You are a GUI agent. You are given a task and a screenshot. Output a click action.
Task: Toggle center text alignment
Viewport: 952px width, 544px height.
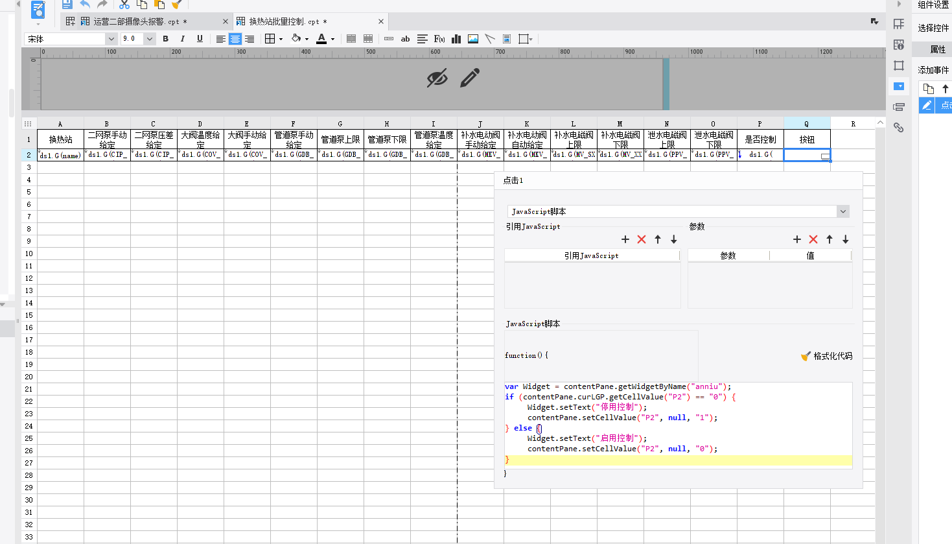pos(235,39)
